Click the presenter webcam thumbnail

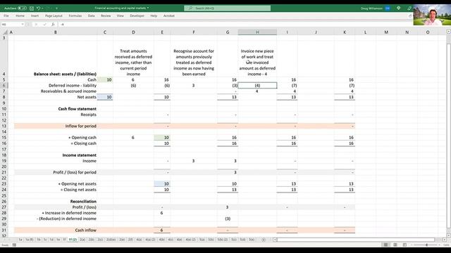click(432, 15)
